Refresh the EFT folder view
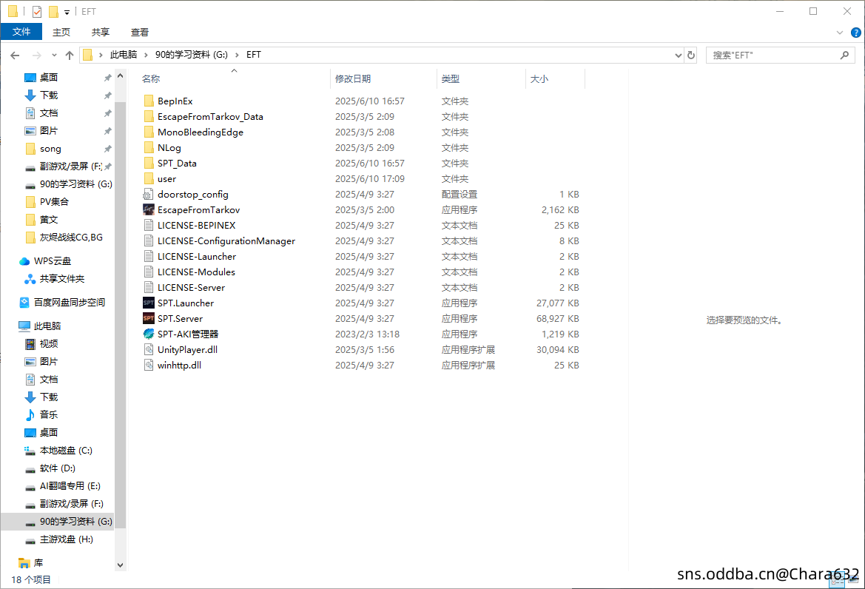This screenshot has width=865, height=589. pos(690,55)
